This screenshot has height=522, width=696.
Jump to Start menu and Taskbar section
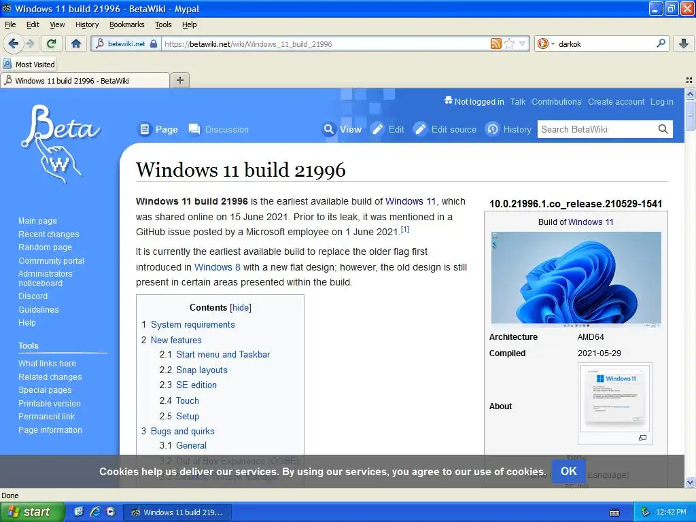(x=223, y=354)
